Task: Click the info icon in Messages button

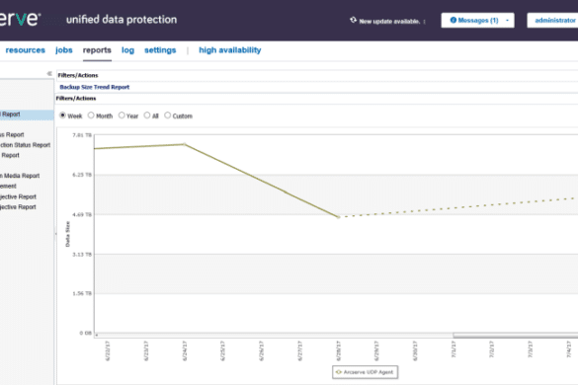Action: pos(454,21)
